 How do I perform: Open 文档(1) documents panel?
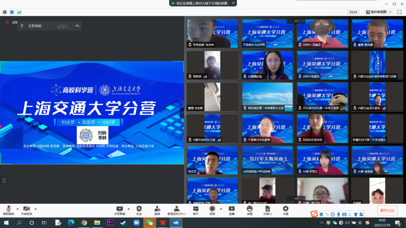pos(267,210)
